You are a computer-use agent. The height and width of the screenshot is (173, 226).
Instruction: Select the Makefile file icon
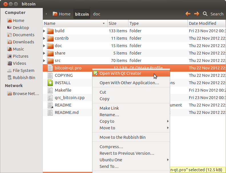tap(50, 90)
